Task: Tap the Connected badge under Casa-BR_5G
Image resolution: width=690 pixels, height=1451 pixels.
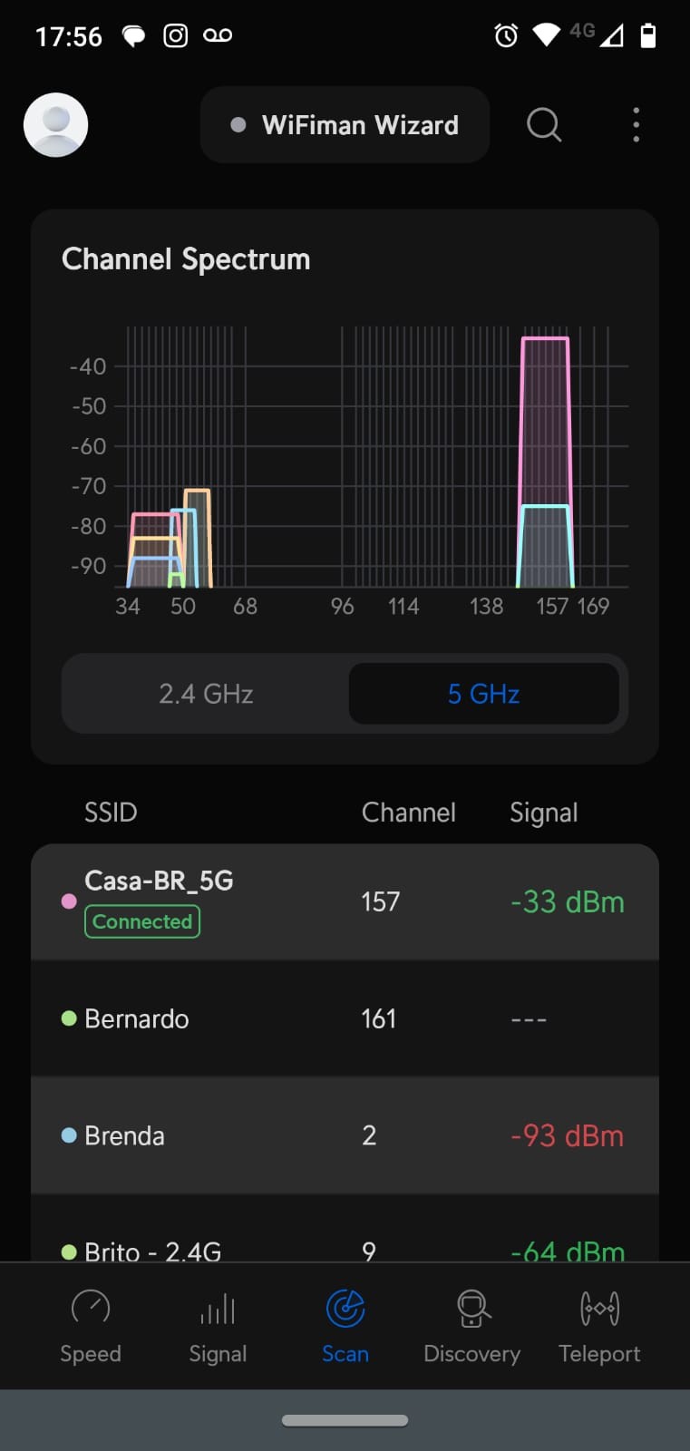Action: click(142, 921)
